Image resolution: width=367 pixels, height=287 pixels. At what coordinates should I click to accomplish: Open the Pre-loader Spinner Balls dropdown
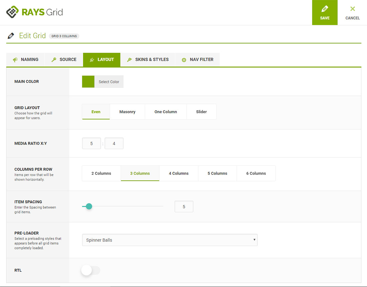point(169,240)
